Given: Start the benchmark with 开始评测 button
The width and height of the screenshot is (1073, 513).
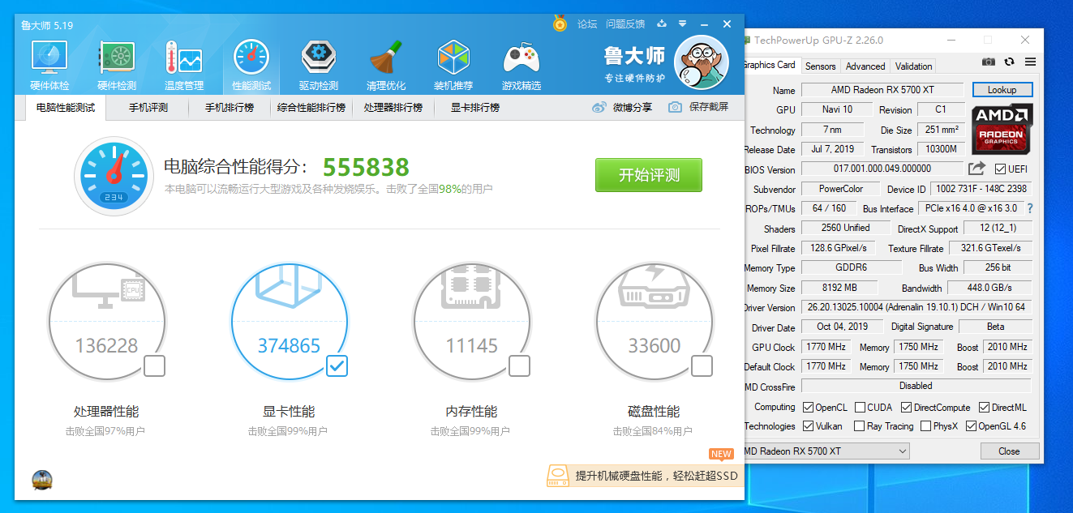Looking at the screenshot, I should [x=648, y=175].
